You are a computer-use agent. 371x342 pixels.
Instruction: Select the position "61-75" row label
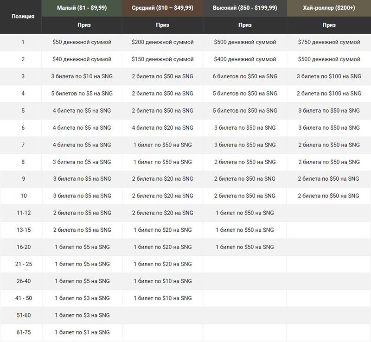pyautogui.click(x=23, y=332)
